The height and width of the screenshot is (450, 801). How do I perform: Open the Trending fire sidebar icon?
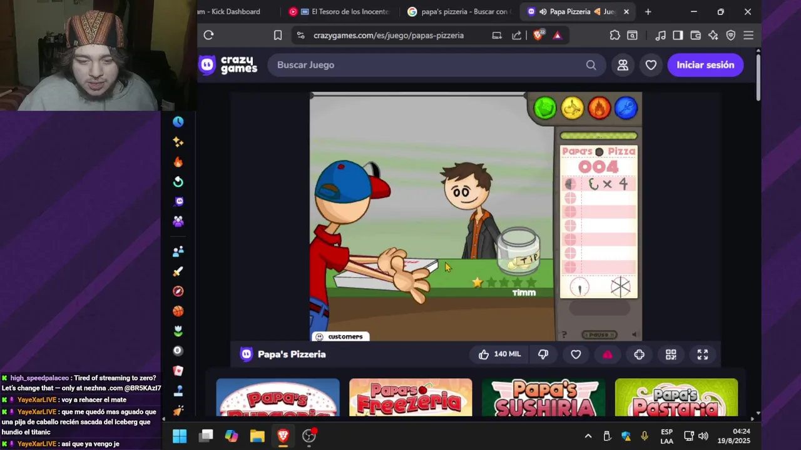coord(178,162)
